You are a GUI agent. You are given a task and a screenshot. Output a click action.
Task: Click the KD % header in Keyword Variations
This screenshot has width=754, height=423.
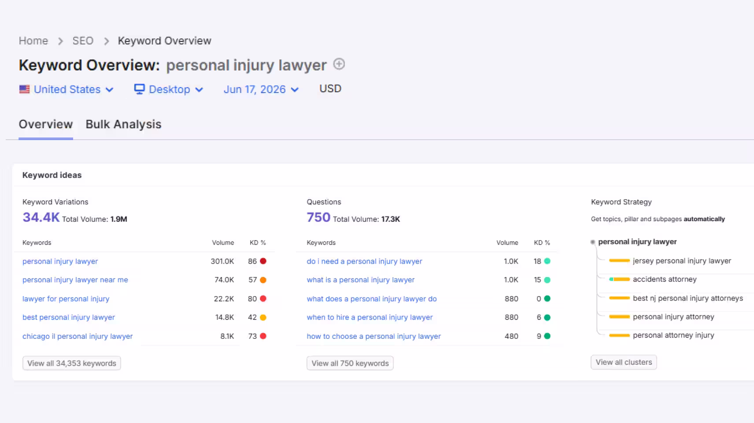tap(258, 243)
